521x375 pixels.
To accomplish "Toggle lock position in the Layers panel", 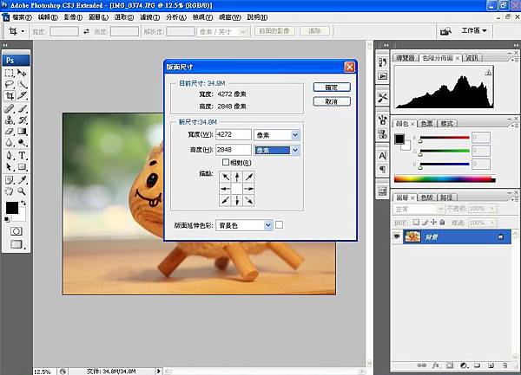I will (x=433, y=222).
